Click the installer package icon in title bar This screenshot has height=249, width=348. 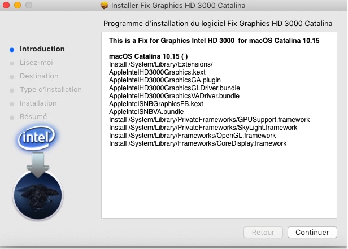click(105, 5)
